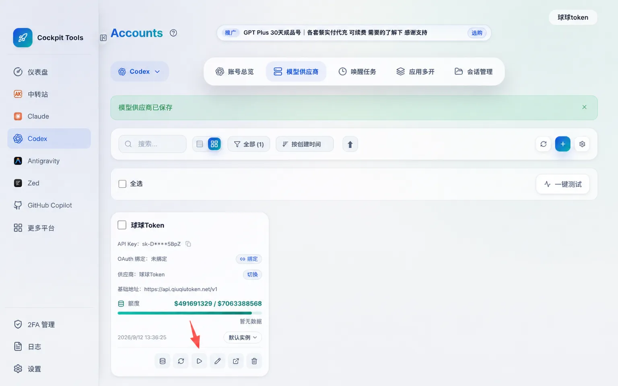The image size is (618, 386).
Task: Refresh the account list
Action: coord(543,144)
